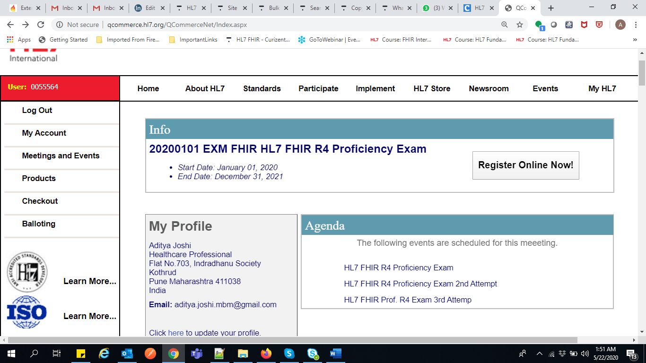Open HL7 FHIR R4 Proficiency Exam 2nd Attempt
646x363 pixels.
tap(420, 284)
